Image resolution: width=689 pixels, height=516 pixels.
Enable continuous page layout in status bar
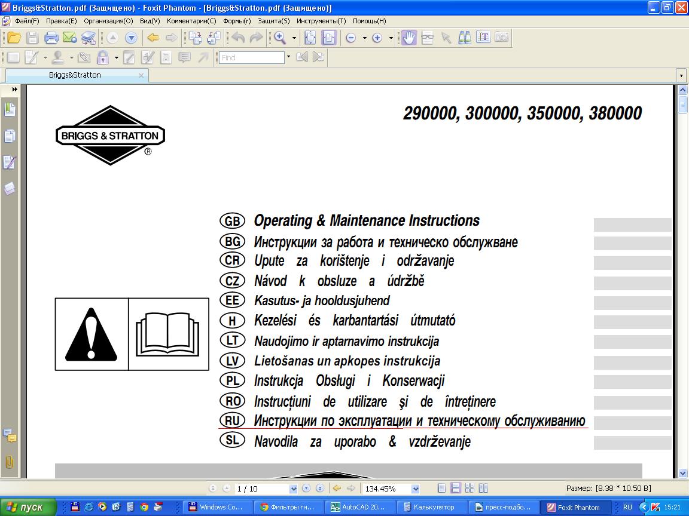pos(455,489)
